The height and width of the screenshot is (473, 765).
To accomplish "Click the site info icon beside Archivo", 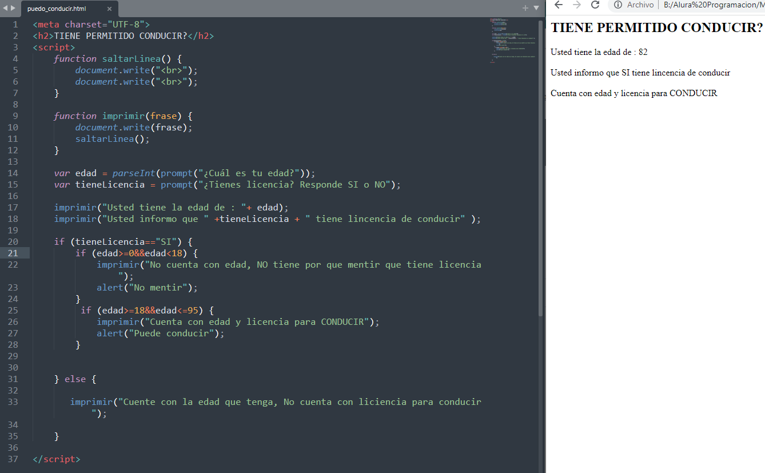I will 617,5.
